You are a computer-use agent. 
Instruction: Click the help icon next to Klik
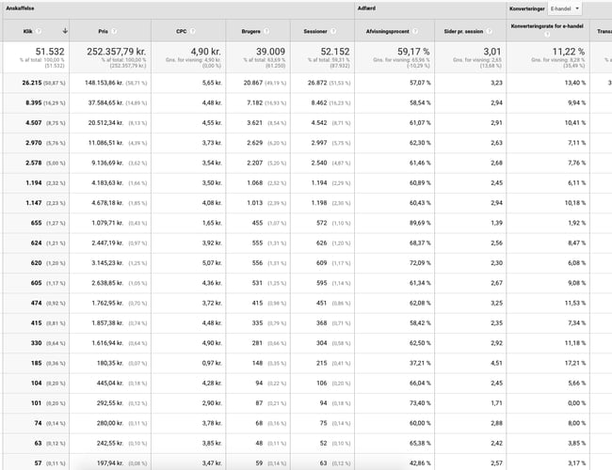coord(40,31)
